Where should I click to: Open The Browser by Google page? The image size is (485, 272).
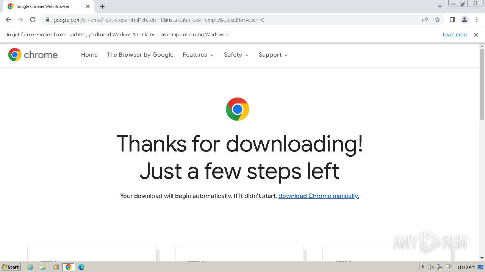coord(140,55)
